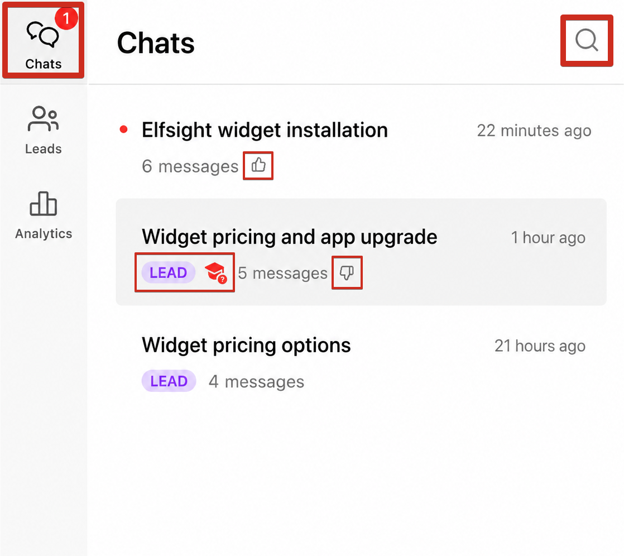Click the red unread dot indicator
This screenshot has width=624, height=556.
point(124,130)
